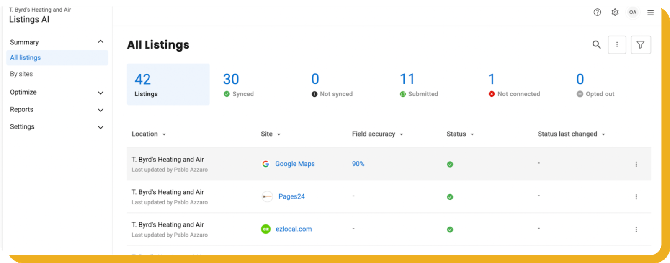Screen dimensions: 670x263
Task: Click the search magnifier icon
Action: [596, 45]
